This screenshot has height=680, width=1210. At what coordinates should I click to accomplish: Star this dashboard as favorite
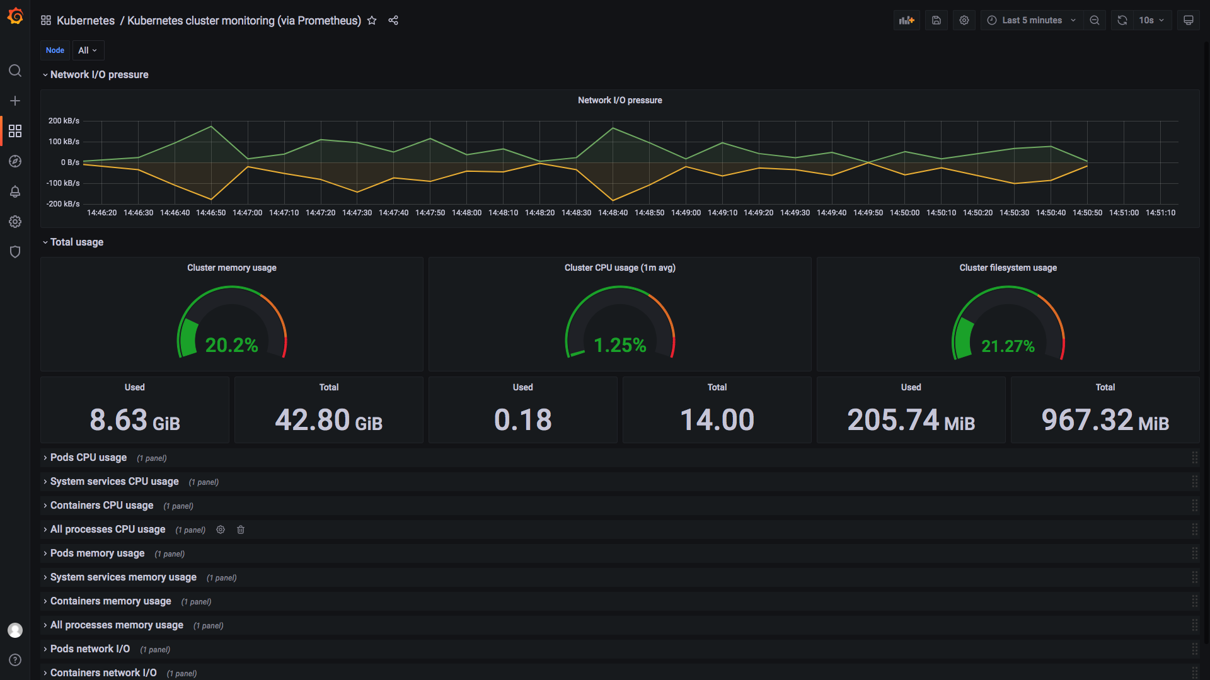click(x=372, y=20)
